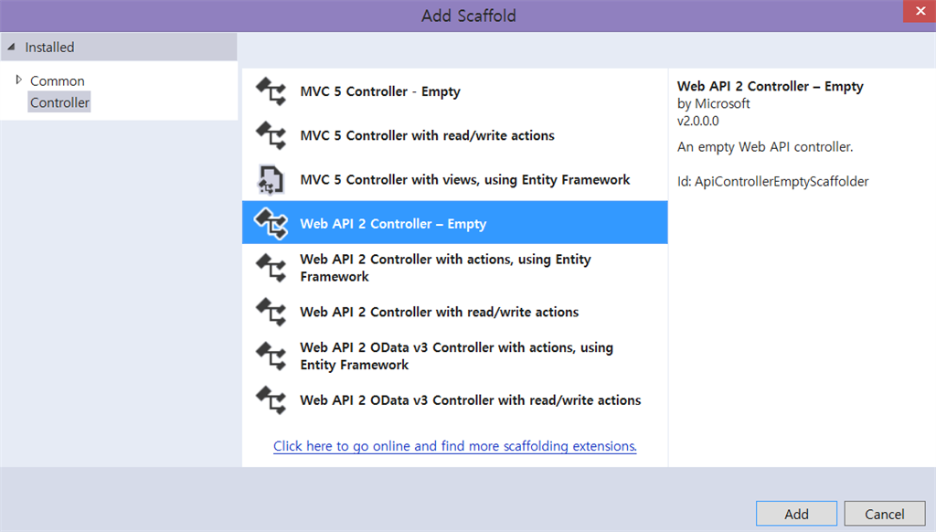Choose MVC 5 Controller with views, using Entity Framework
The height and width of the screenshot is (532, 936).
[464, 180]
